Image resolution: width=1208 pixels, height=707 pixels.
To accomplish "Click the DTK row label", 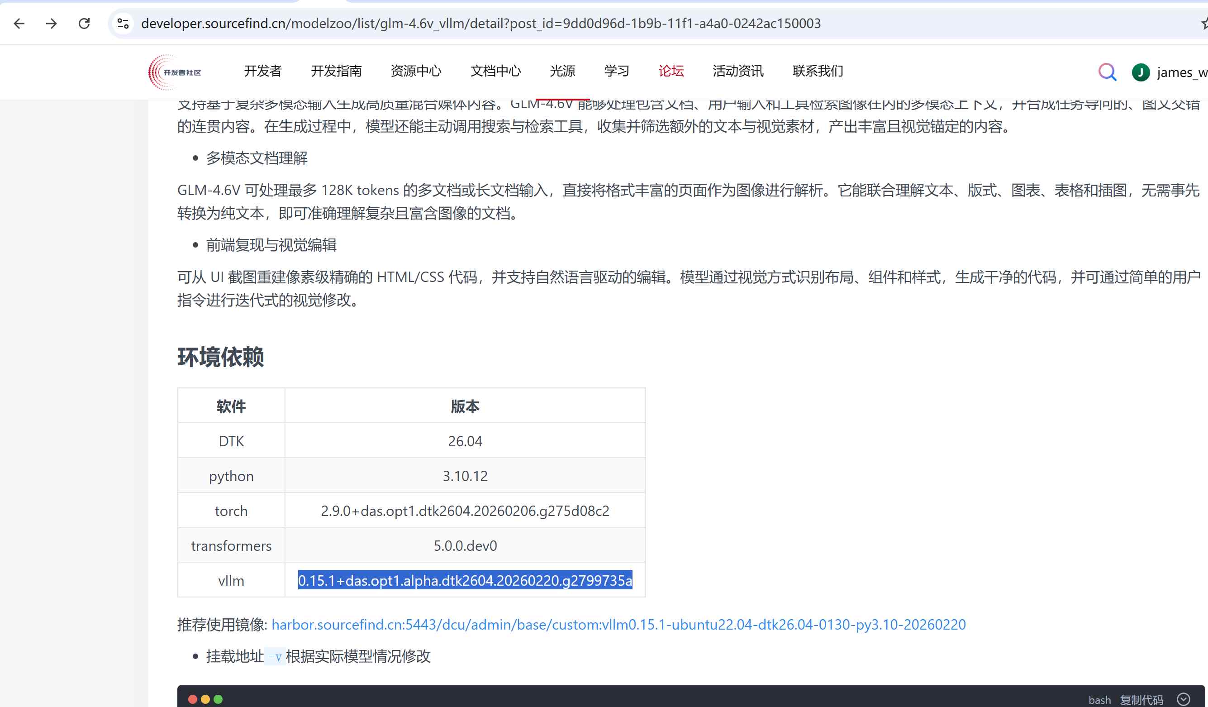I will click(x=231, y=440).
